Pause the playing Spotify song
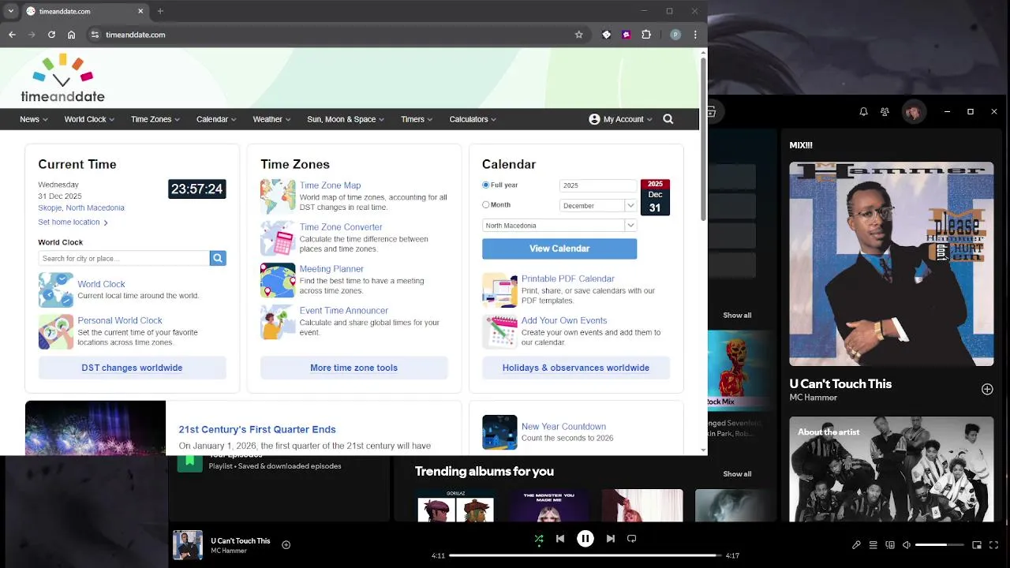Image resolution: width=1010 pixels, height=568 pixels. pyautogui.click(x=585, y=539)
